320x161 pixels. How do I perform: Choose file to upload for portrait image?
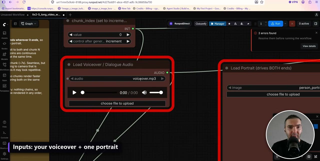click(273, 94)
